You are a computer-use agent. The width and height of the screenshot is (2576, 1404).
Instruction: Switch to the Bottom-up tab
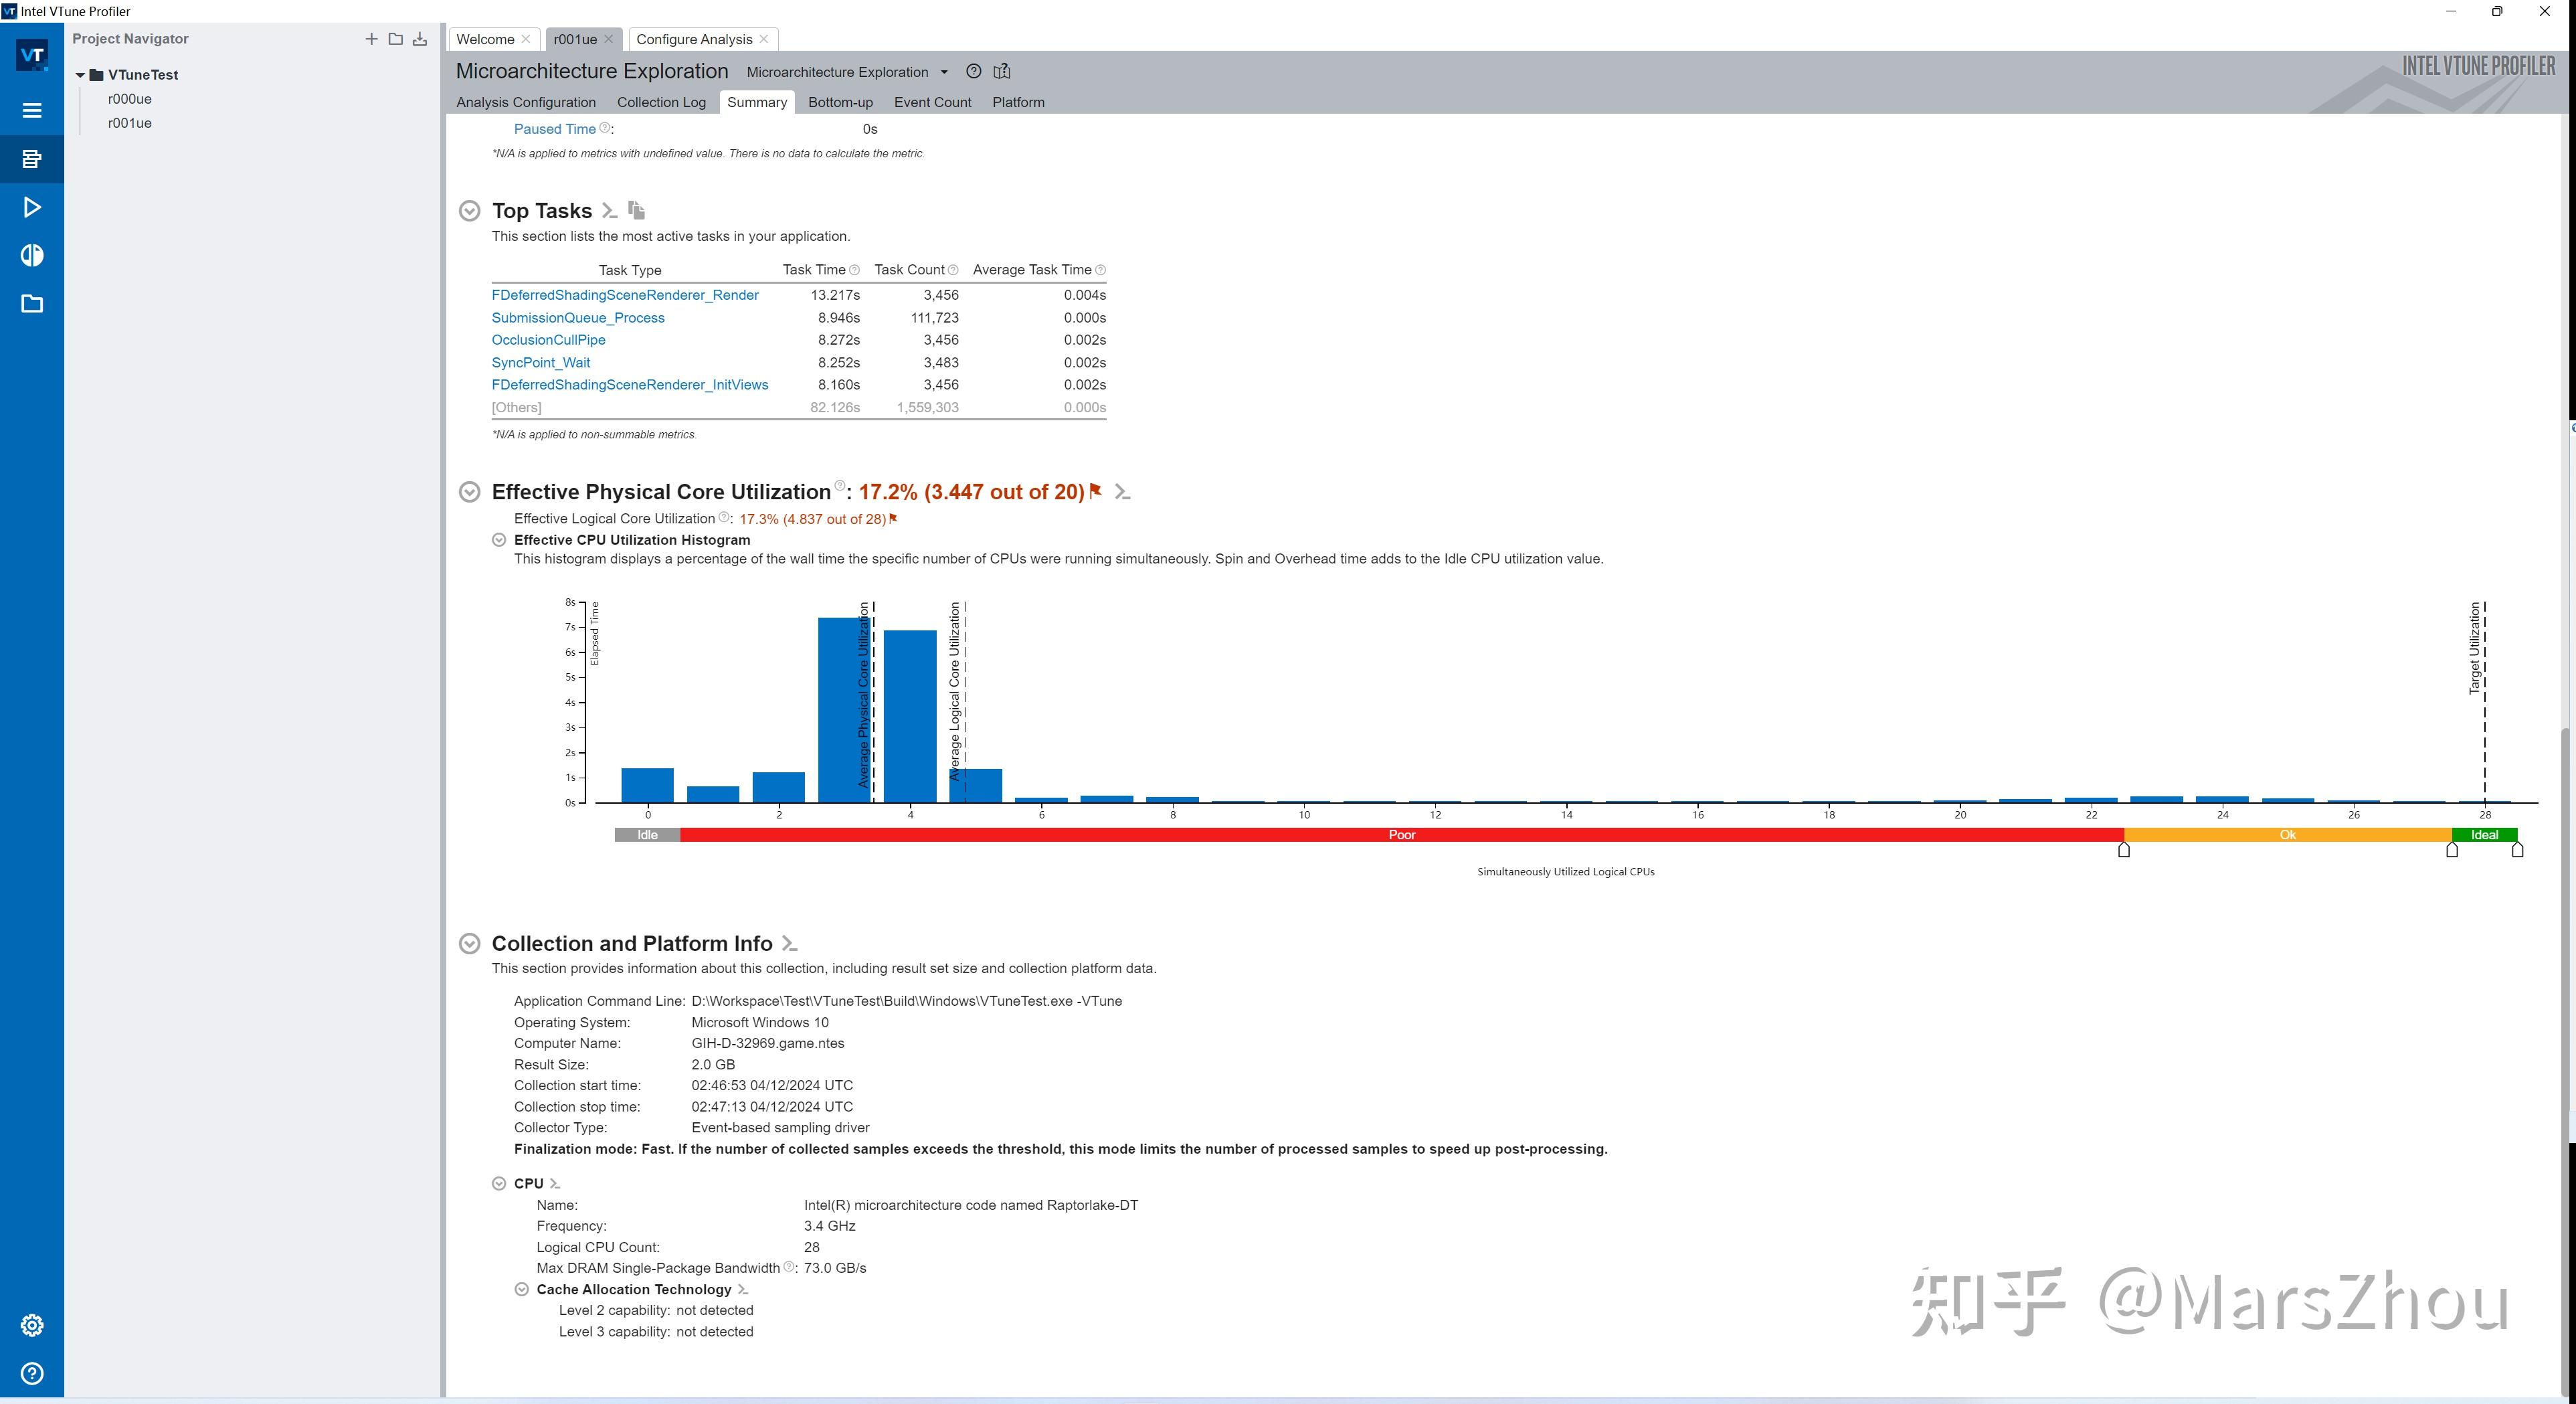point(840,102)
